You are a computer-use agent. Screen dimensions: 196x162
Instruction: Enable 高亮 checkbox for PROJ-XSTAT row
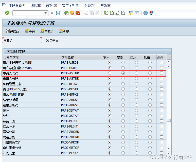162,116
